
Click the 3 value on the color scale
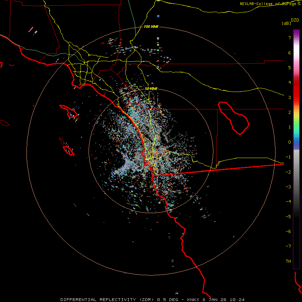coord(290,97)
